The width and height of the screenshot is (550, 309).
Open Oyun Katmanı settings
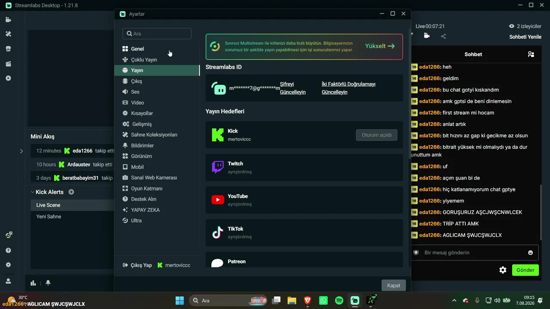[157, 188]
